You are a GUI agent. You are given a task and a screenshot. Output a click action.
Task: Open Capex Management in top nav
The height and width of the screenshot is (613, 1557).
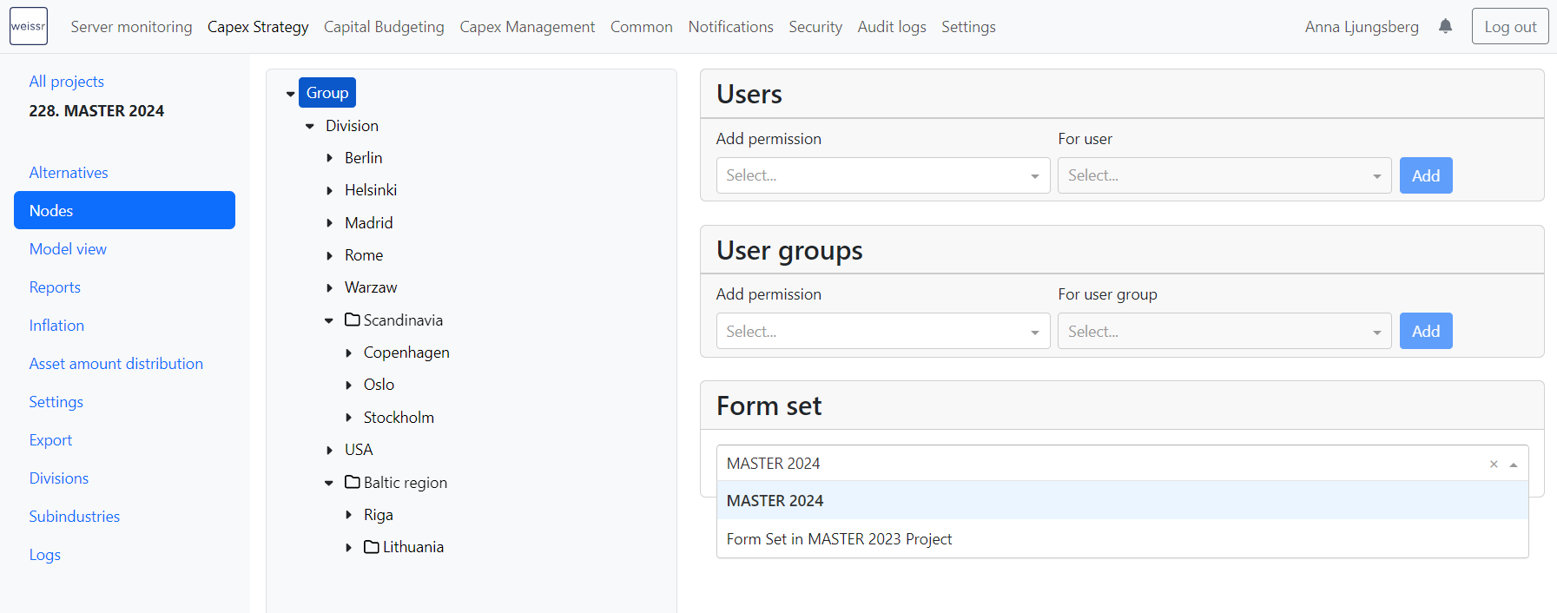click(x=527, y=27)
